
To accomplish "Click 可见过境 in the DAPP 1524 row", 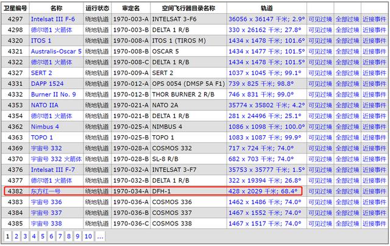I will coord(319,83).
